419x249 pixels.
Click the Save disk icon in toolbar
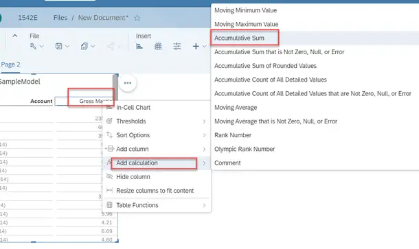pyautogui.click(x=58, y=46)
